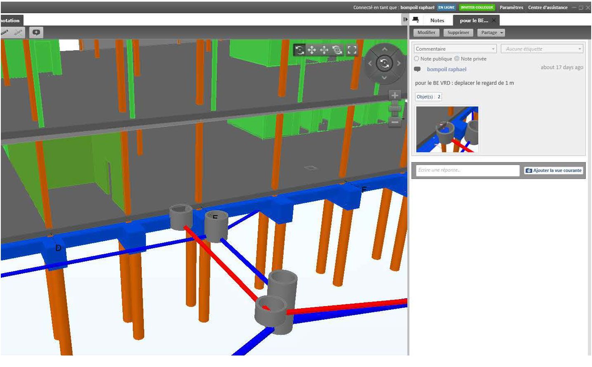Select the pencil annotation tool

pyautogui.click(x=5, y=33)
